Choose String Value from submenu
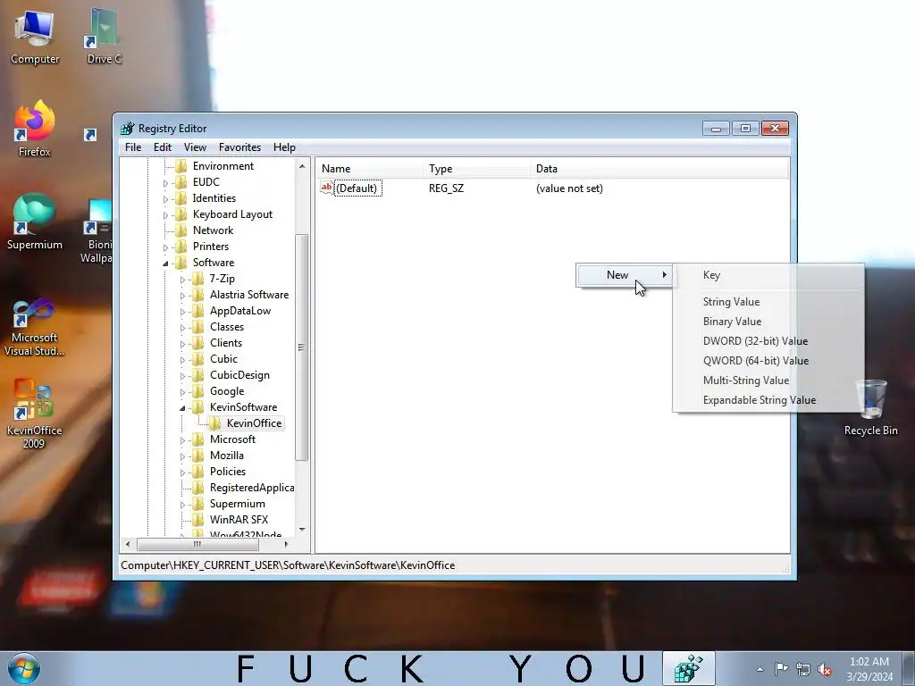This screenshot has height=686, width=915. (x=768, y=302)
